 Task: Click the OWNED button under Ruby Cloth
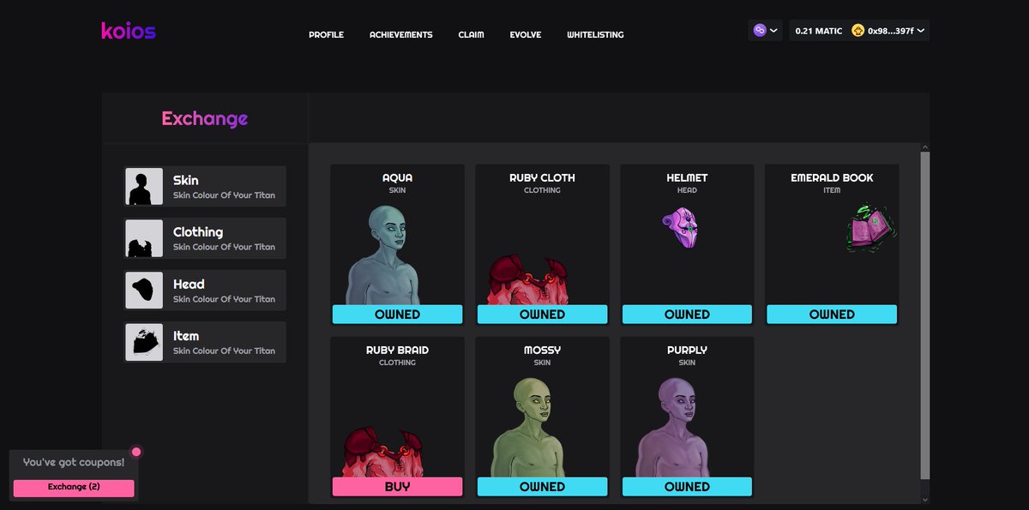click(542, 314)
